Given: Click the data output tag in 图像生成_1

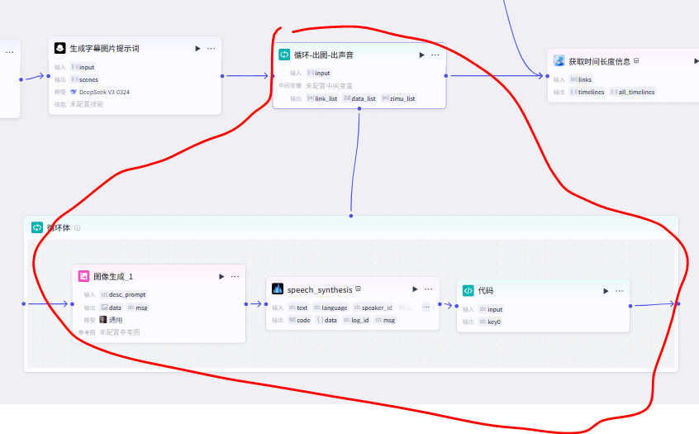Looking at the screenshot, I should click(x=111, y=308).
